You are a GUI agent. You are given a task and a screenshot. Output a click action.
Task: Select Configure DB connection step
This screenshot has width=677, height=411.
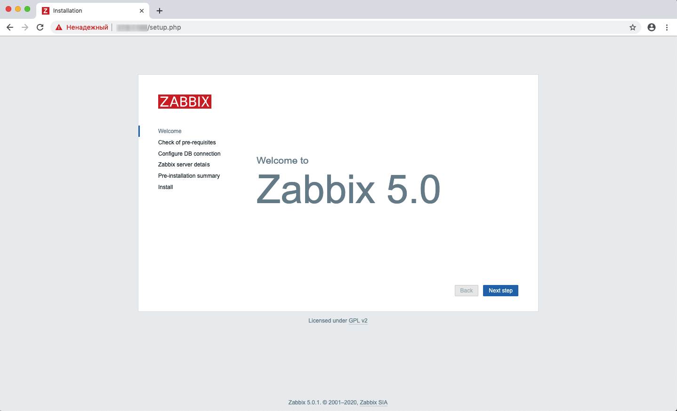pyautogui.click(x=189, y=154)
